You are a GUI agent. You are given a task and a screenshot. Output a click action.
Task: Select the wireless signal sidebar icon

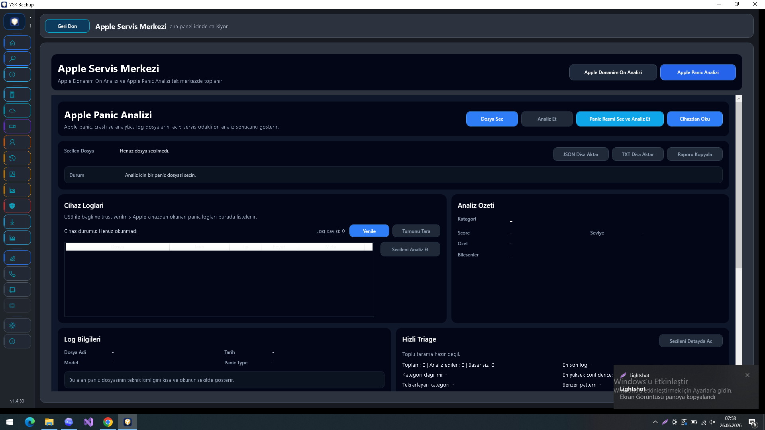(x=17, y=258)
